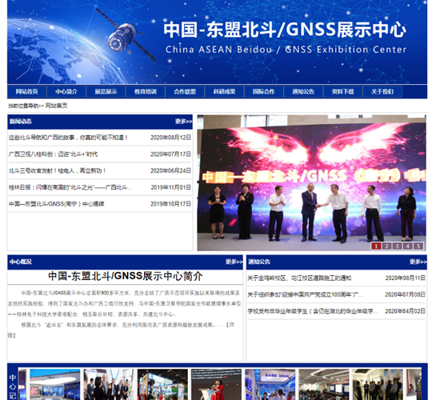Open the thumbnail of group viewing wall display
Viewport: 432px width, 400px height.
[378, 385]
